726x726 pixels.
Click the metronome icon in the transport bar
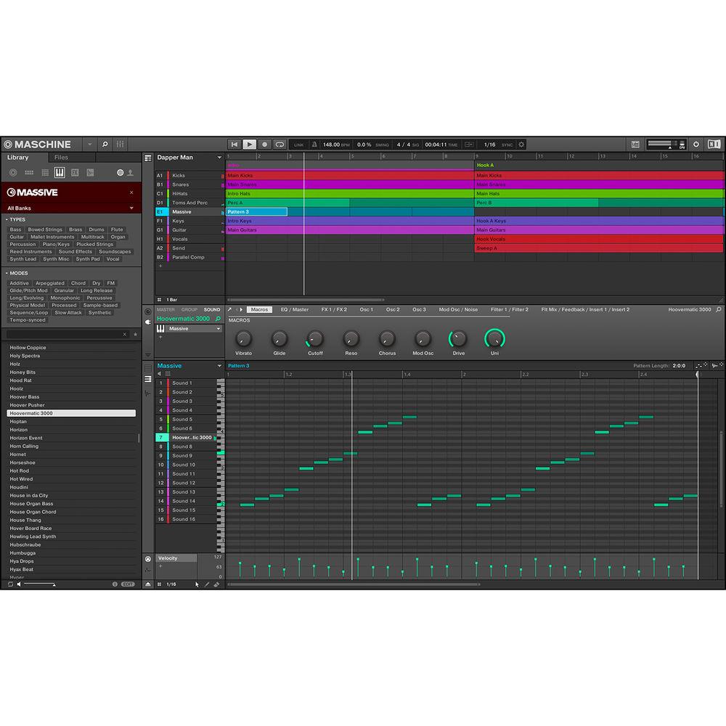(x=314, y=144)
